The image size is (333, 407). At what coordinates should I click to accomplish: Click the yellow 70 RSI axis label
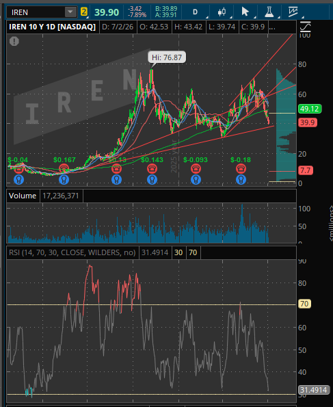coord(304,304)
